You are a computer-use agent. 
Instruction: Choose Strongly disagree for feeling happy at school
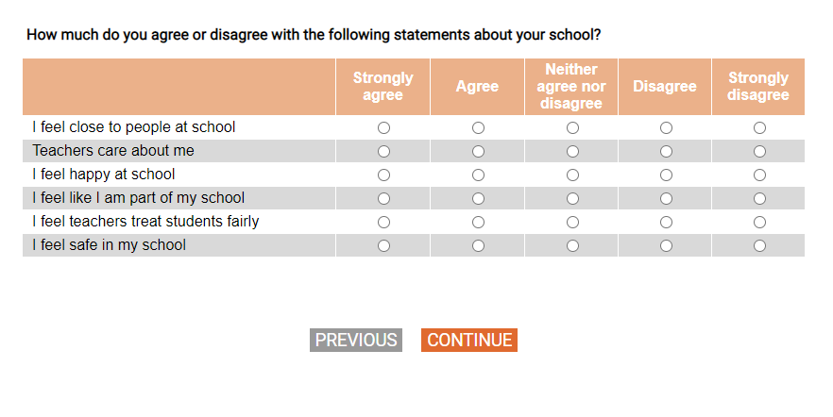(x=759, y=175)
